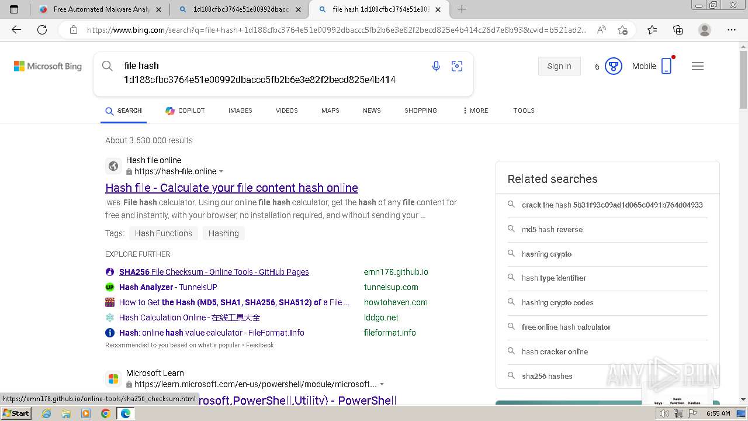Expand learn.microsoft.com URL dropdown arrow
748x421 pixels.
382,384
